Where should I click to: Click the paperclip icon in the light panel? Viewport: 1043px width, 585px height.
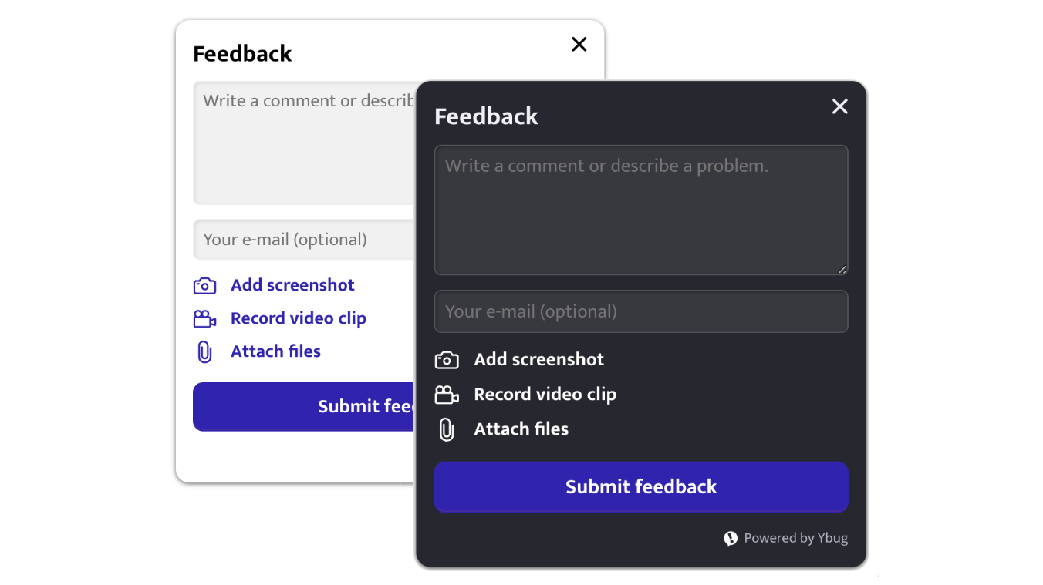204,351
